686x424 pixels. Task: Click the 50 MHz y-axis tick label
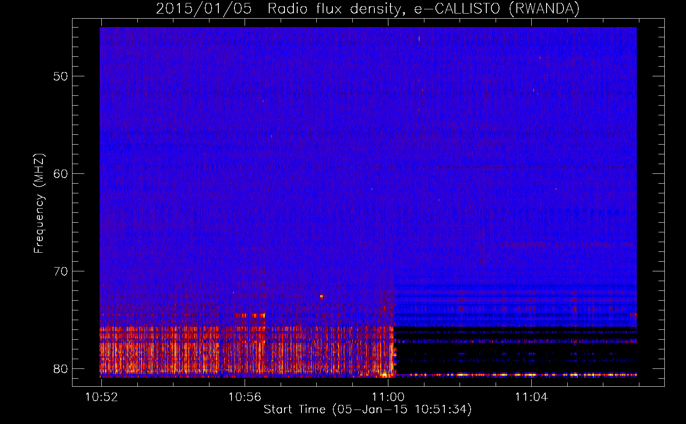coord(61,77)
